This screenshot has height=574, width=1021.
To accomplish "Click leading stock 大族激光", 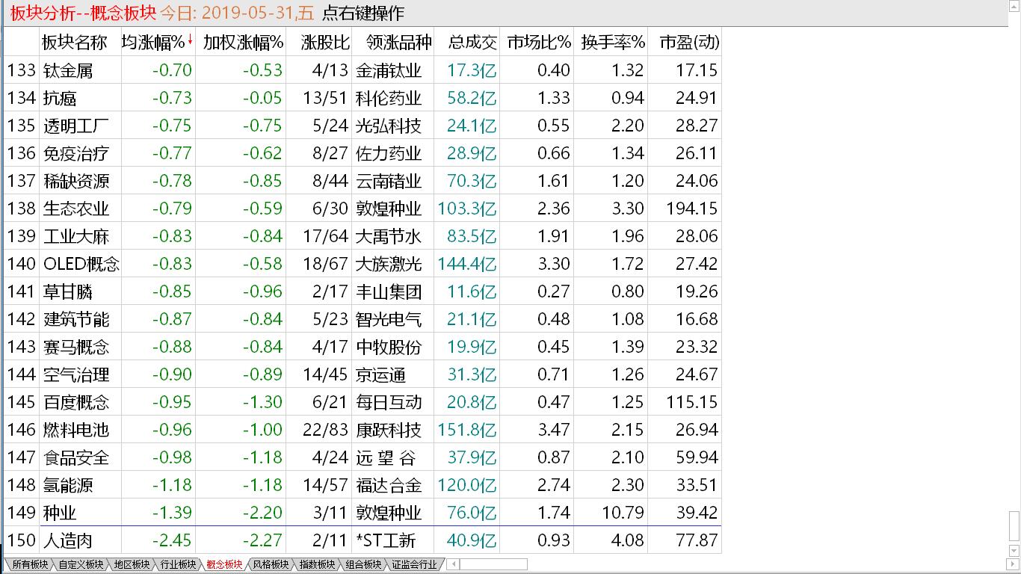I will pyautogui.click(x=389, y=264).
